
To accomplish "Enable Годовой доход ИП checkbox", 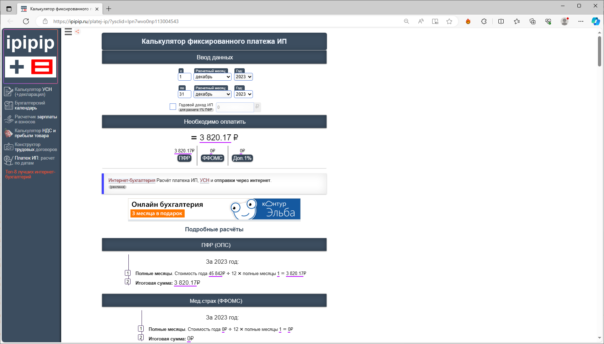I will [x=173, y=107].
